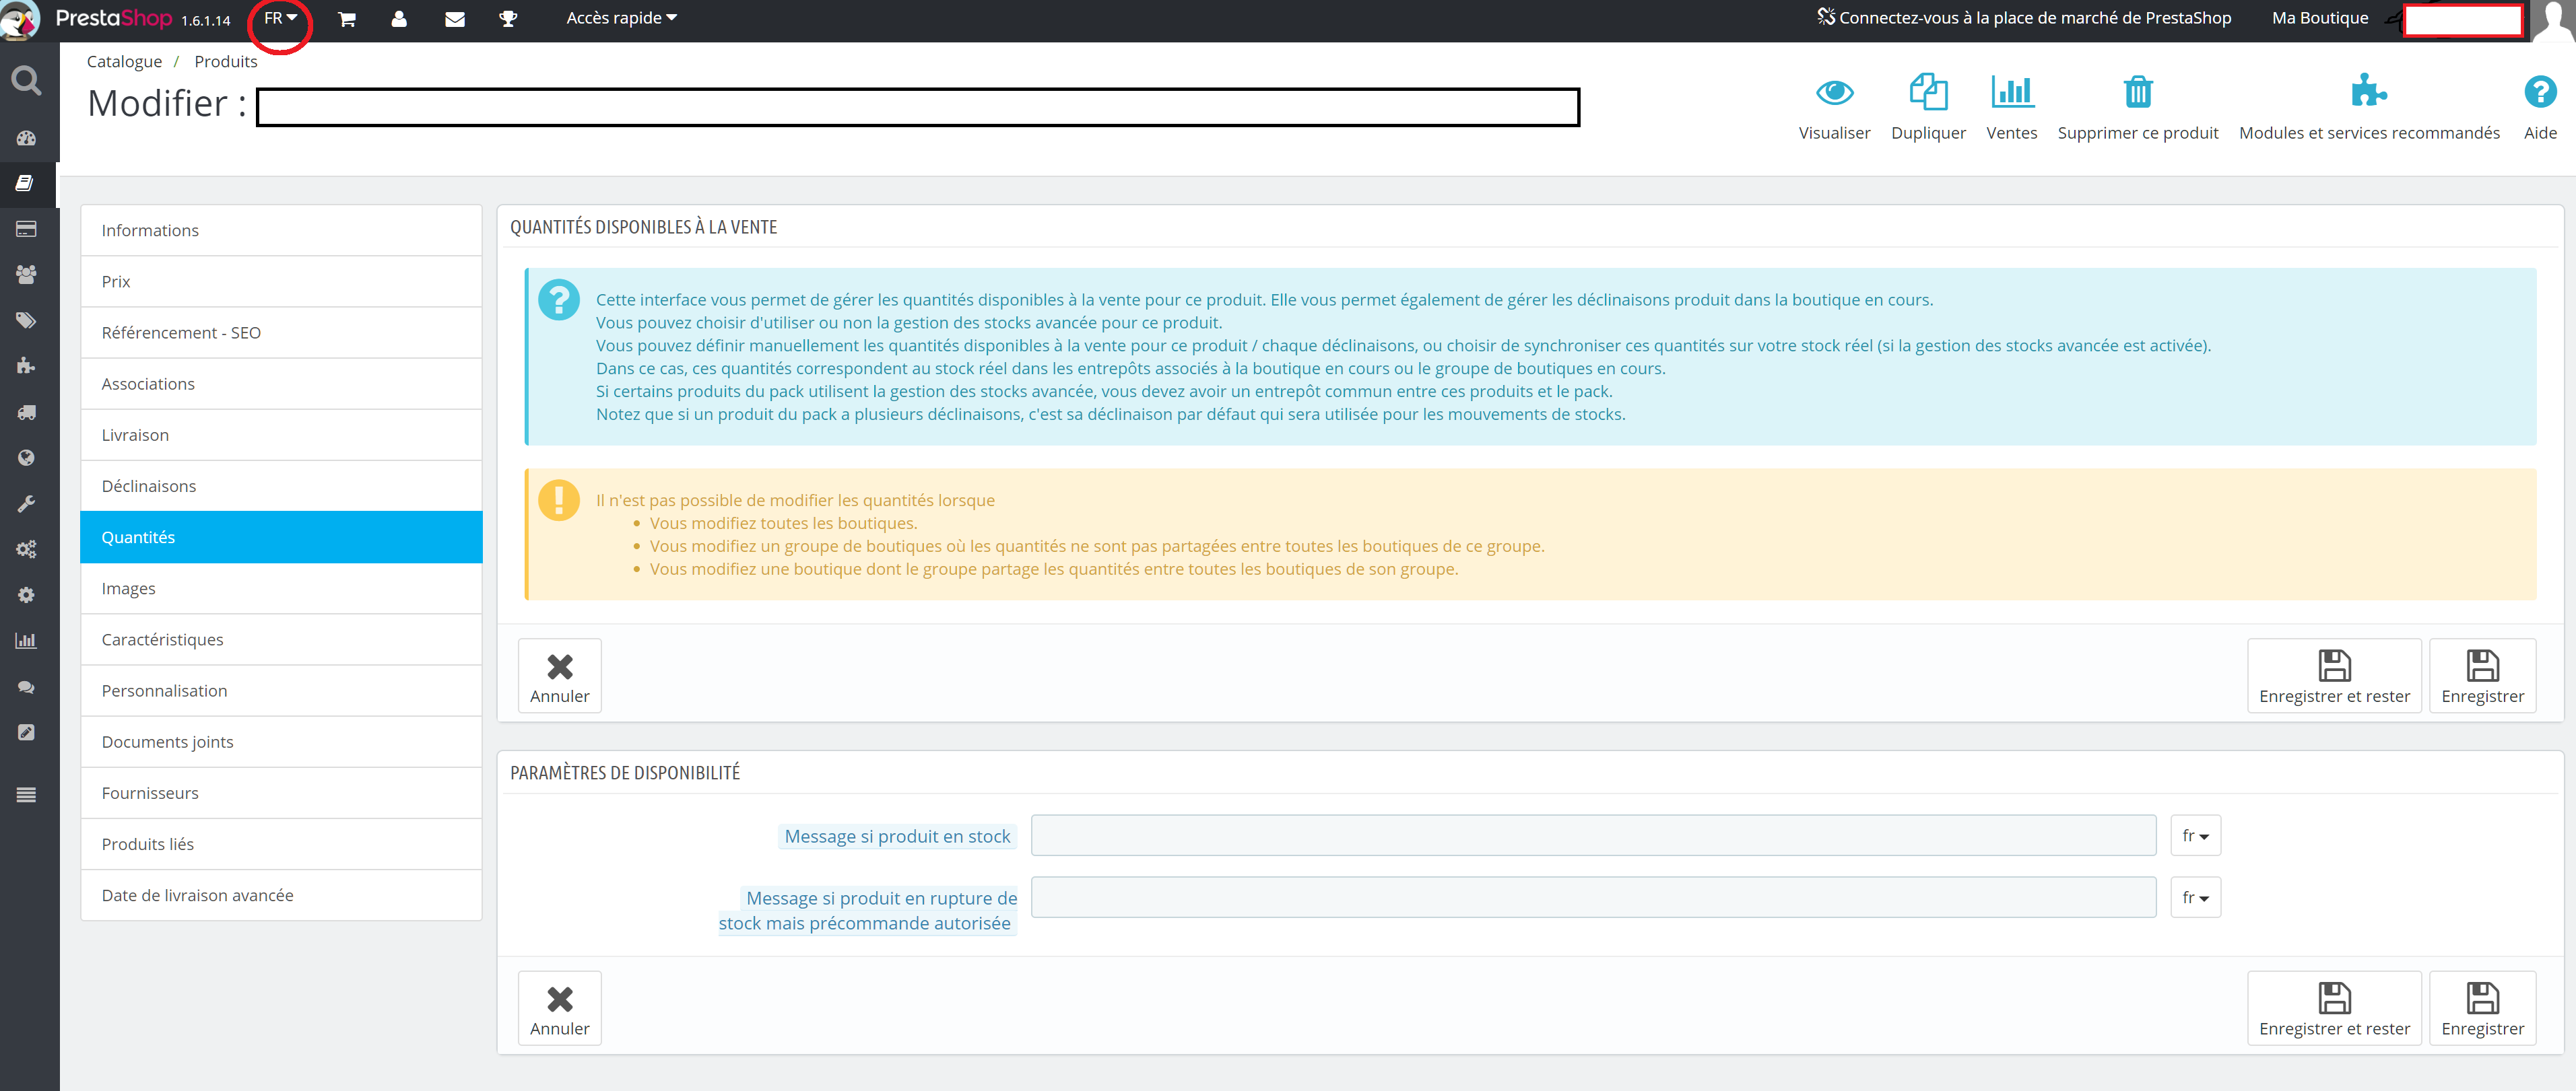Open the user avatar menu
Viewport: 2576px width, 1091px height.
[2553, 20]
